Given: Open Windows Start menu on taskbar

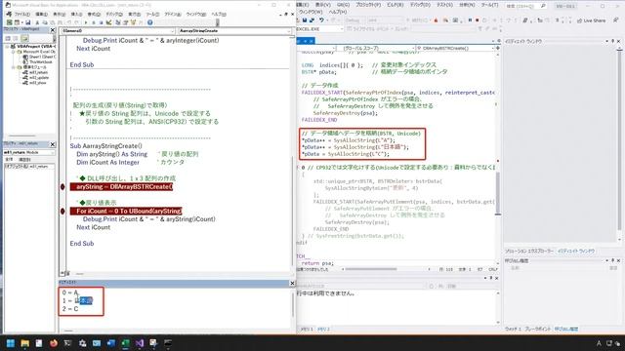Looking at the screenshot, I should click(11, 343).
